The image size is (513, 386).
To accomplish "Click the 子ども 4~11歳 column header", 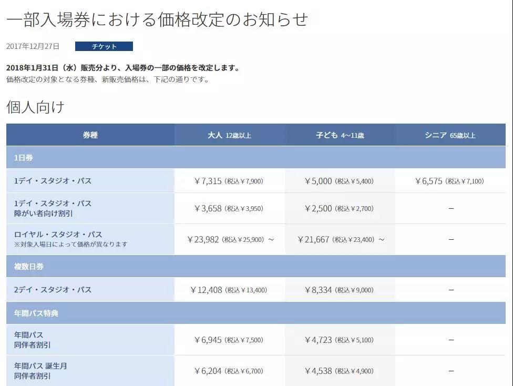I will 340,135.
